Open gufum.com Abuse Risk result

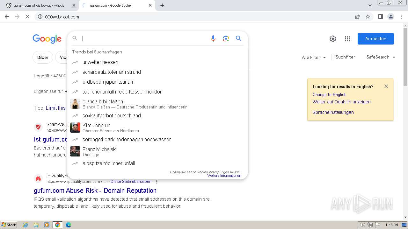click(x=95, y=191)
